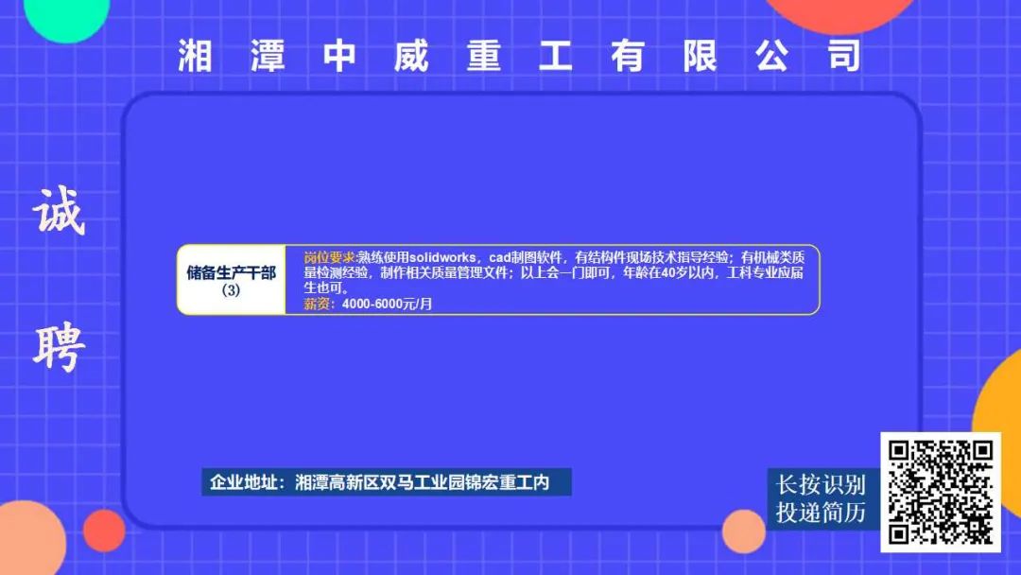This screenshot has width=1021, height=575.
Task: Click the address bar 企业地址：湘潭高新区双马工业园锦宏重工内
Action: (386, 482)
